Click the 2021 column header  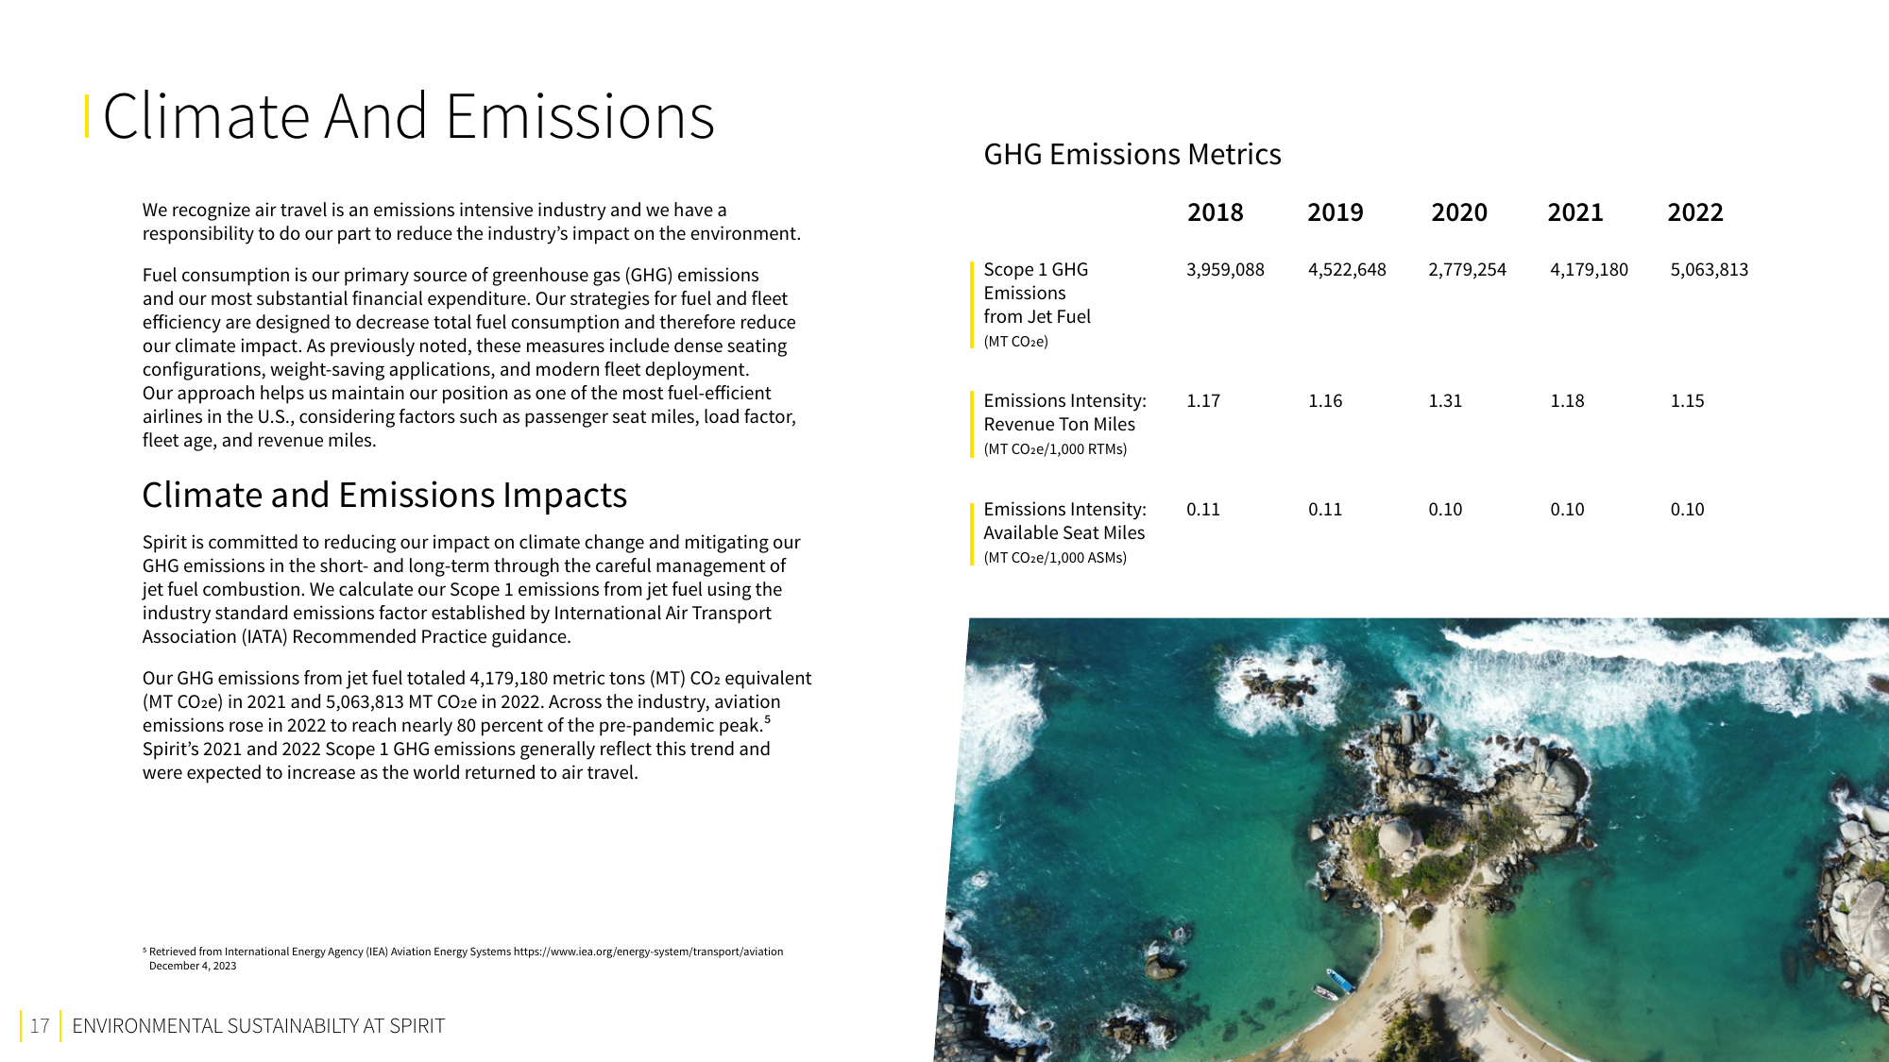[1574, 212]
